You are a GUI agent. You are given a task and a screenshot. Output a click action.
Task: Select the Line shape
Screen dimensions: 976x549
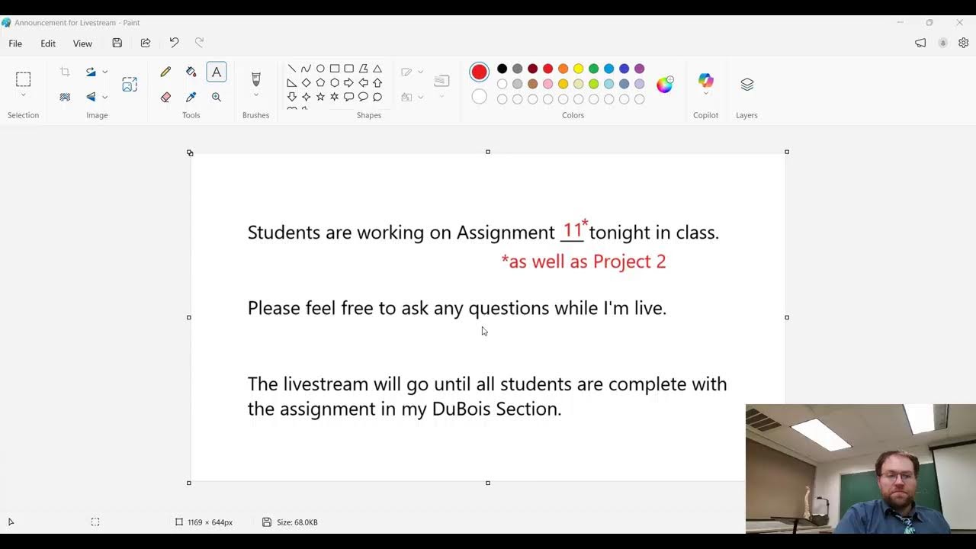(x=291, y=69)
